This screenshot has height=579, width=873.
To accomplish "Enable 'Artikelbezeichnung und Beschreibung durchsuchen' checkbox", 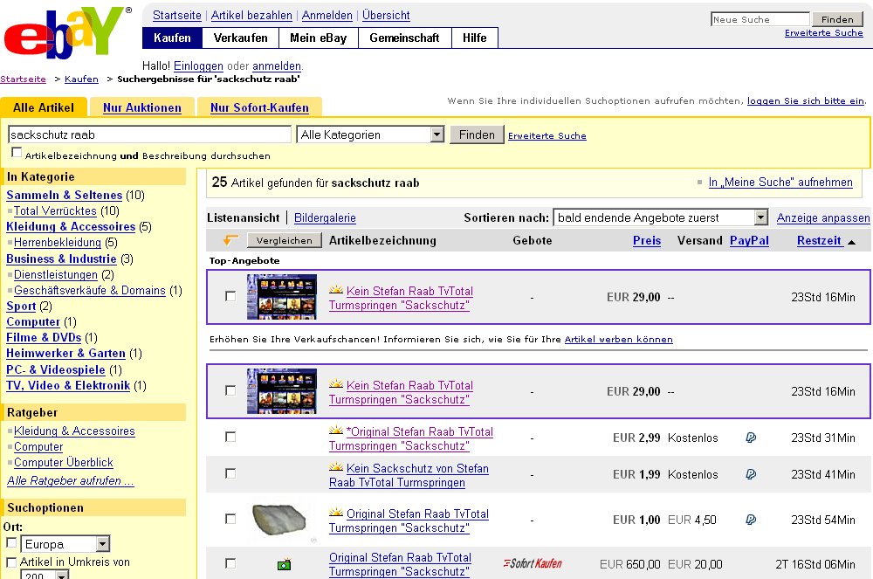I will [x=17, y=153].
